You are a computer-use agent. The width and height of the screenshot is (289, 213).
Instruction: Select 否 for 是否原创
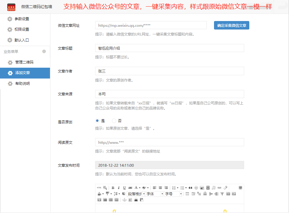pyautogui.click(x=114, y=121)
